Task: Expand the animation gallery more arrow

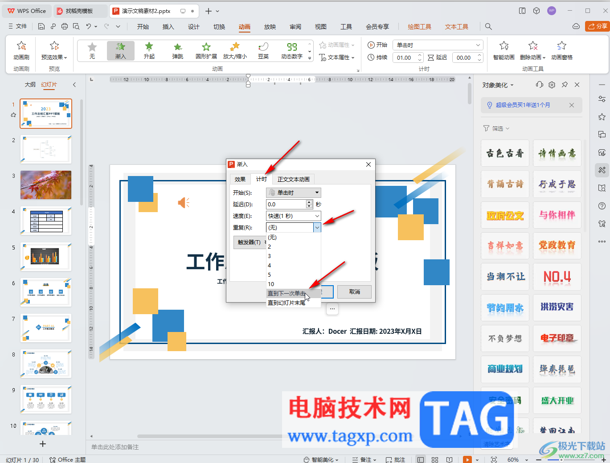Action: coord(310,58)
